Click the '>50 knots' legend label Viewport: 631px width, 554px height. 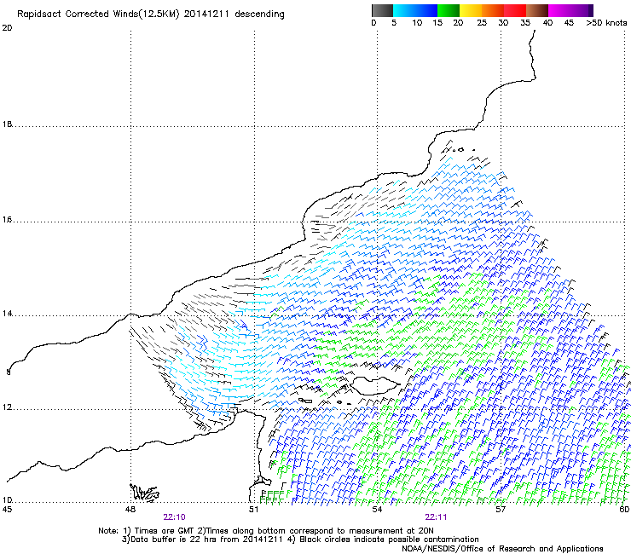pos(606,22)
